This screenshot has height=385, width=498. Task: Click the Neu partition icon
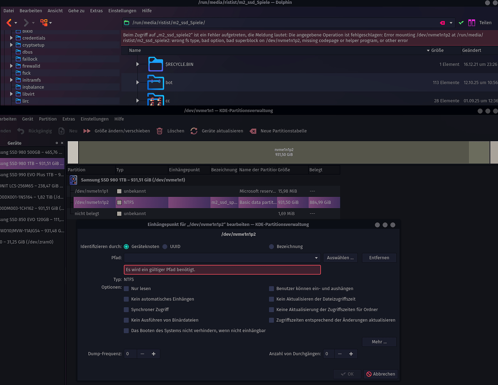62,131
